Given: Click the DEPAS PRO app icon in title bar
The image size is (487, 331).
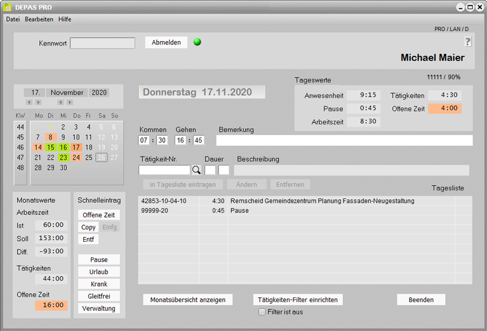Looking at the screenshot, I should tap(8, 7).
